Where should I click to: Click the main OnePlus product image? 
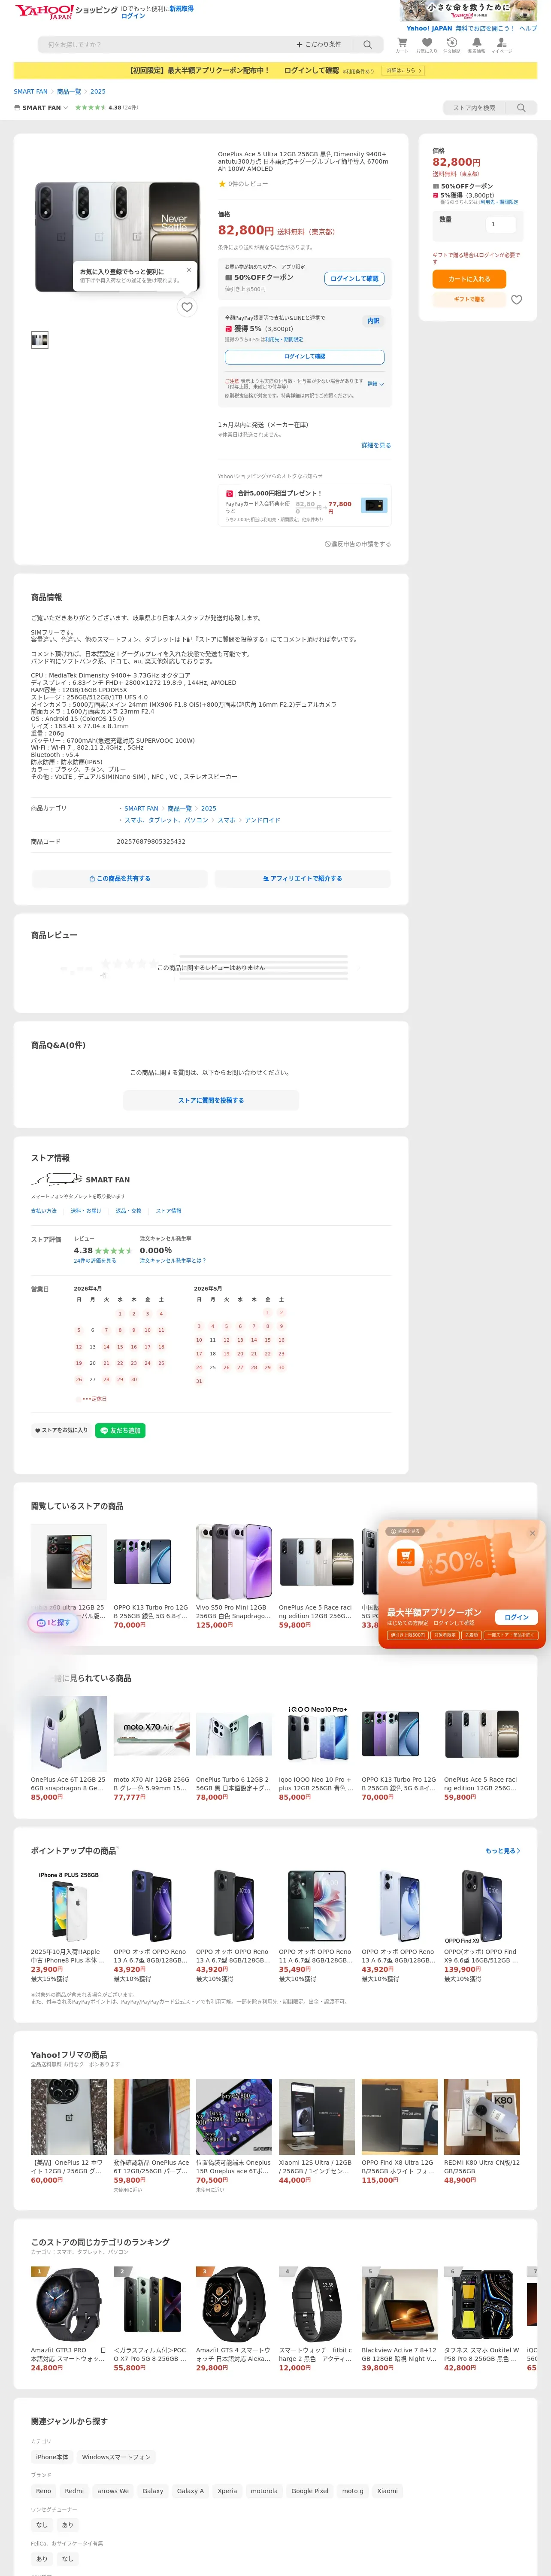117,237
